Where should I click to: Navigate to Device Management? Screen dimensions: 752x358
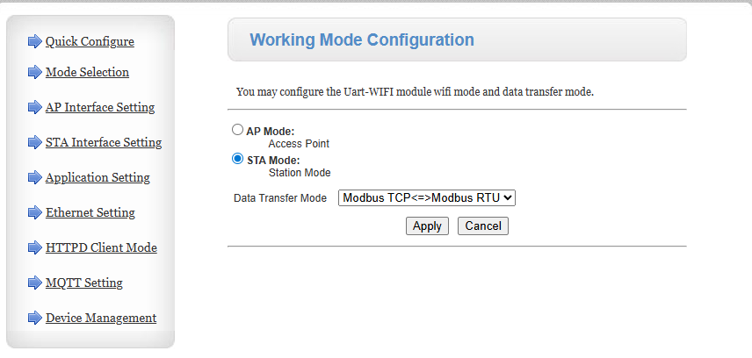(101, 318)
